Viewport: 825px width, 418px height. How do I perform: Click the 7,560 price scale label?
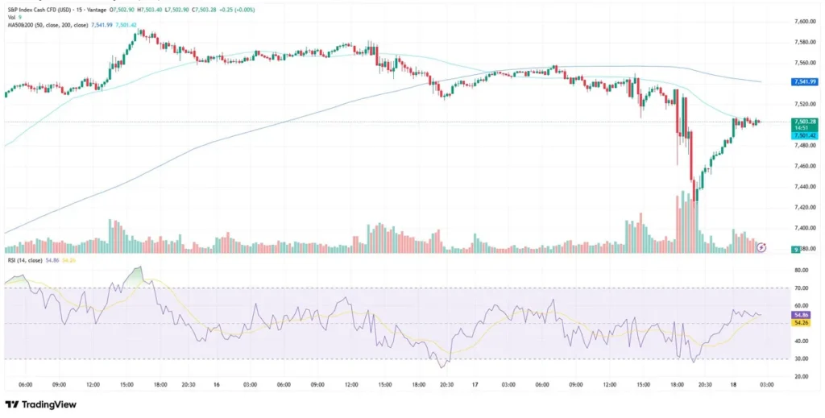click(x=804, y=63)
